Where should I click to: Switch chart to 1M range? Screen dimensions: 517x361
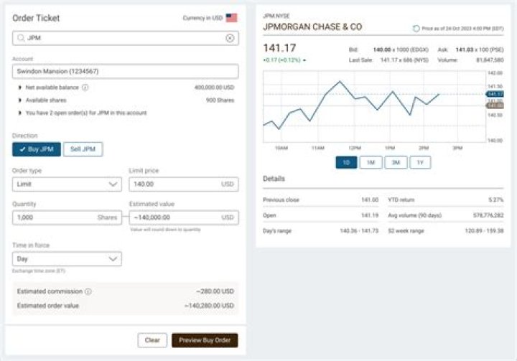371,163
